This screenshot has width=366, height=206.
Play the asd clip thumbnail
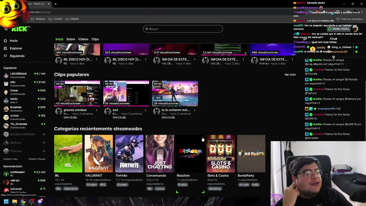126,94
